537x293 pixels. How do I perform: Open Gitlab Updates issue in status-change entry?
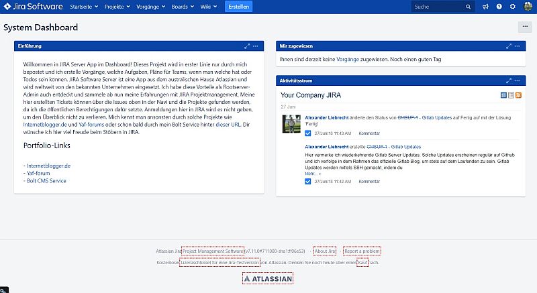point(437,117)
